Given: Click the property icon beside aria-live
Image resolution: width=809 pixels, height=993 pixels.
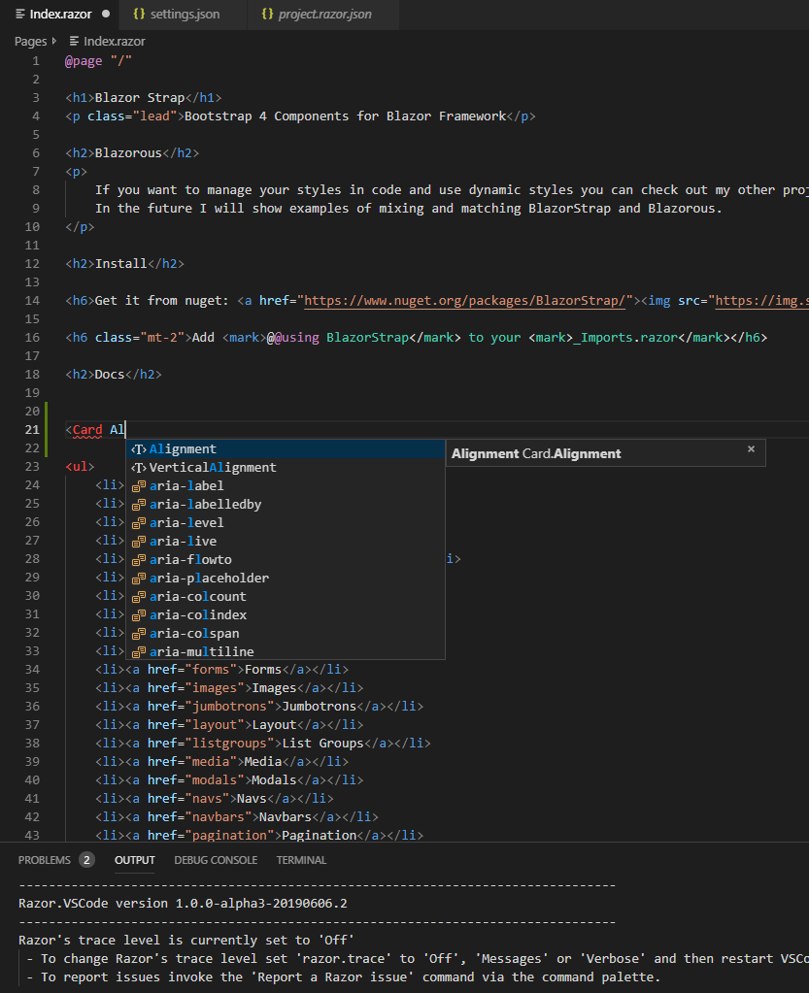Looking at the screenshot, I should (x=138, y=542).
